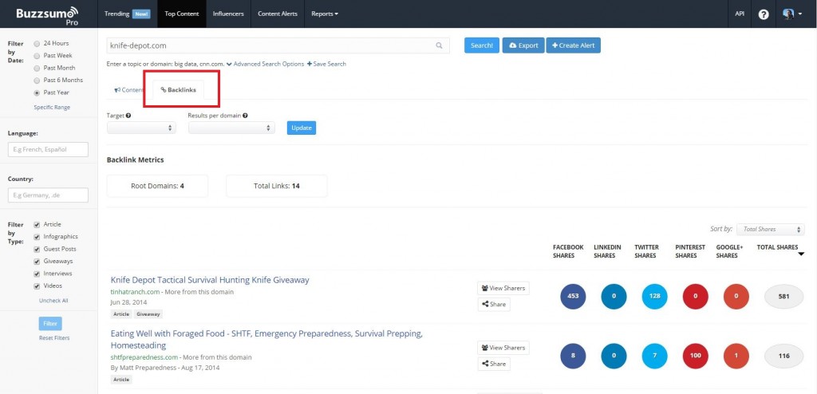Uncheck the Guest Posts checkbox
This screenshot has height=394, width=817.
coord(37,250)
